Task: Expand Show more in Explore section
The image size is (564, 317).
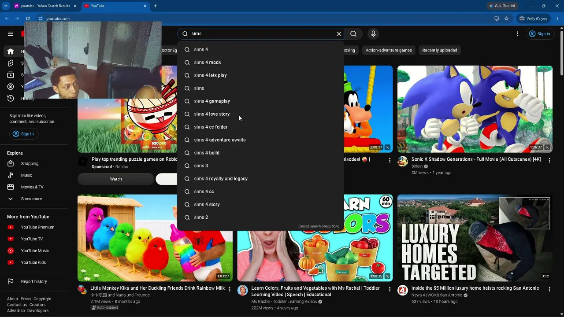Action: [x=31, y=199]
